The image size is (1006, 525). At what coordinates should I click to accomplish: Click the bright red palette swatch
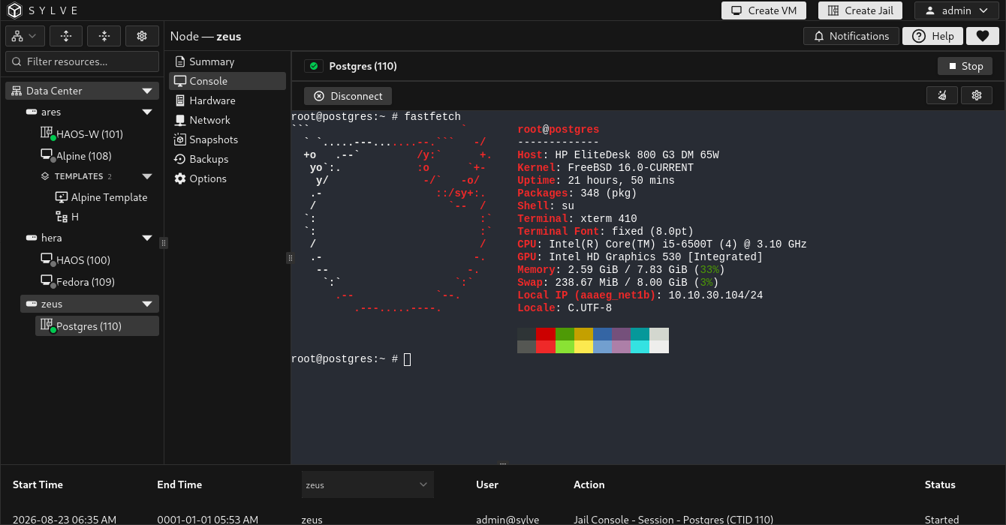(x=546, y=346)
